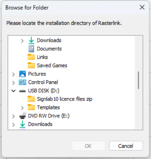Click the Pictures icon
The height and width of the screenshot is (159, 151).
click(22, 74)
